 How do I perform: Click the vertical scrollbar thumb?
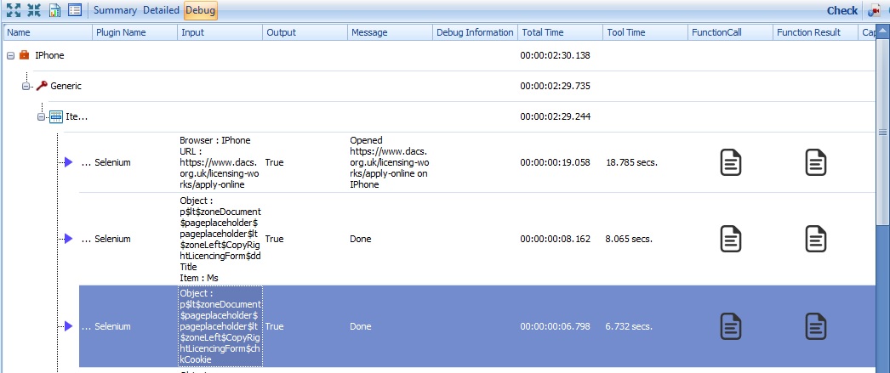pyautogui.click(x=882, y=132)
